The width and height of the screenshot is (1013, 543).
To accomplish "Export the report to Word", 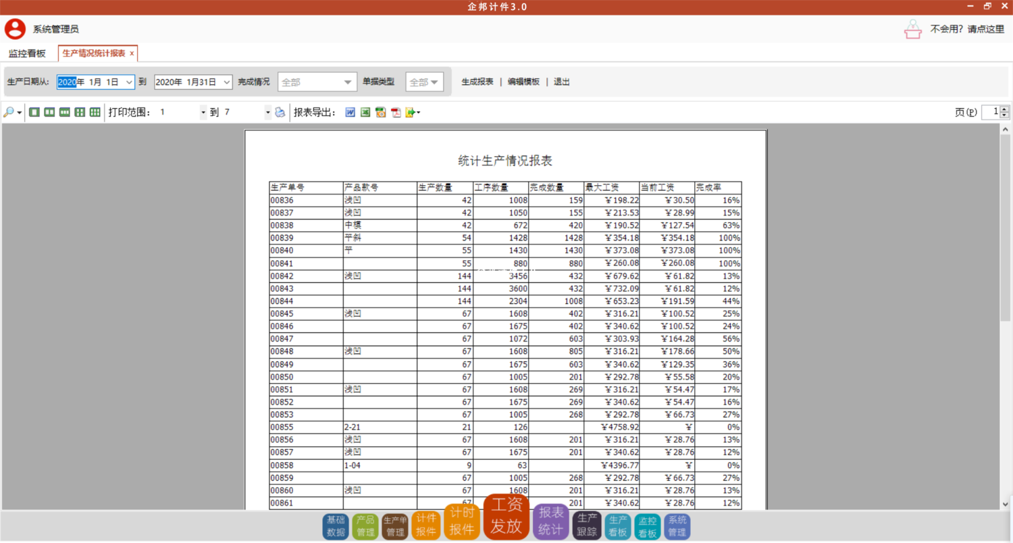I will pos(350,112).
